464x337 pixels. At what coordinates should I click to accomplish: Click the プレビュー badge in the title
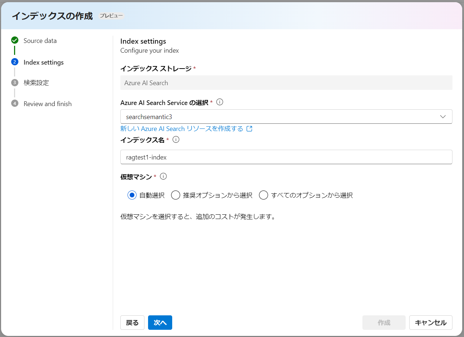(x=111, y=16)
